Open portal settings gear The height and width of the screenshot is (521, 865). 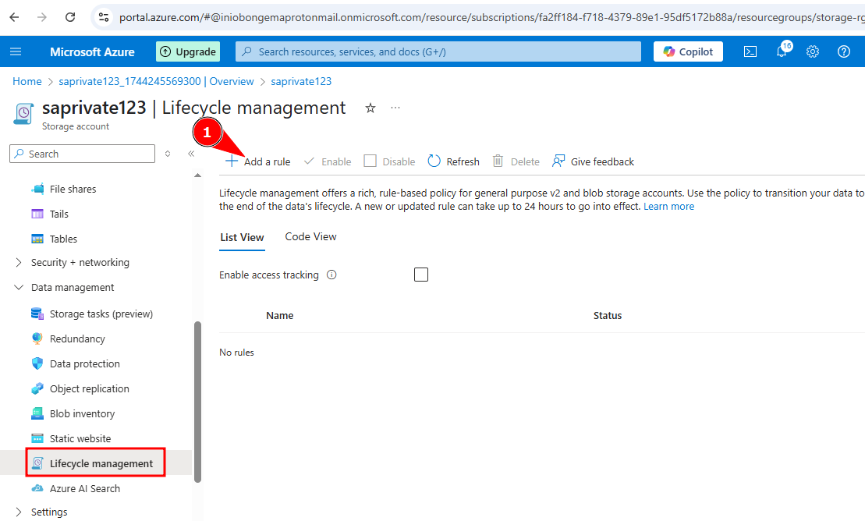point(813,52)
